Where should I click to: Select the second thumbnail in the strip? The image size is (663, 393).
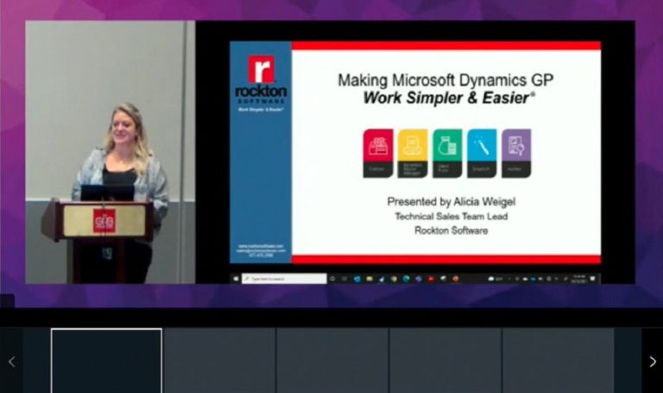tap(219, 361)
